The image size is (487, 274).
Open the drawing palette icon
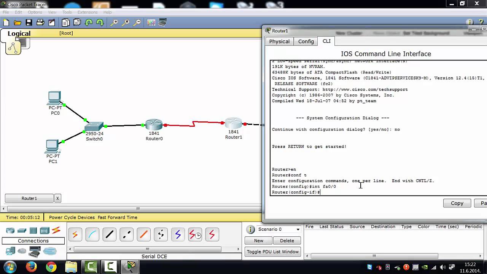point(151,23)
